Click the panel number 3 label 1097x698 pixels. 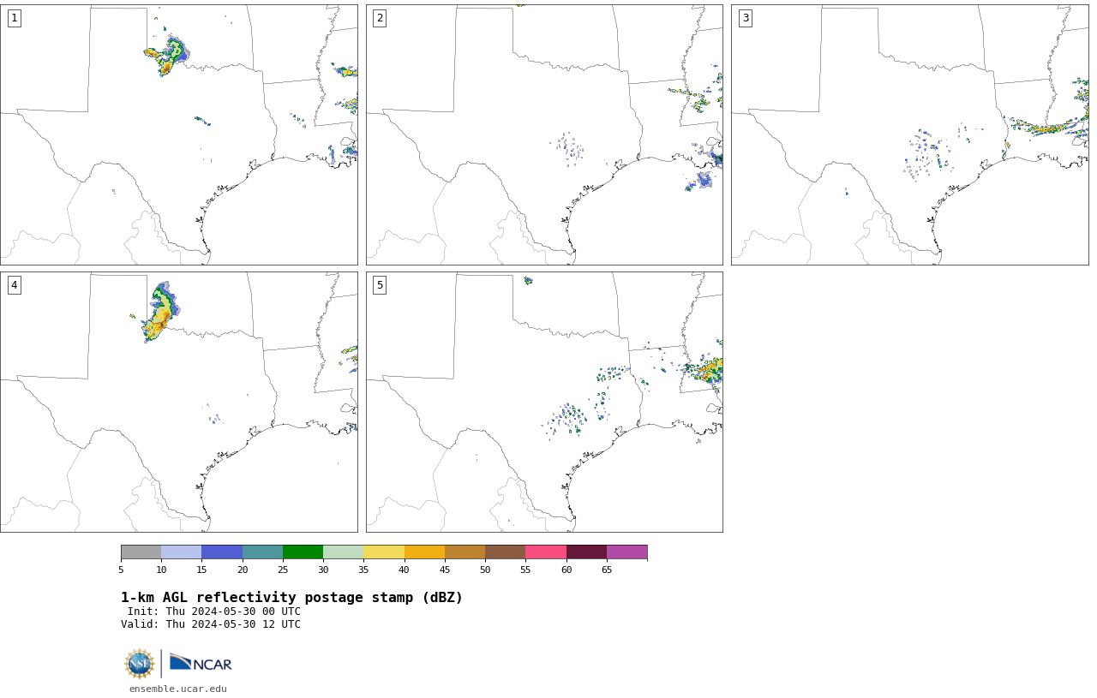pyautogui.click(x=746, y=18)
